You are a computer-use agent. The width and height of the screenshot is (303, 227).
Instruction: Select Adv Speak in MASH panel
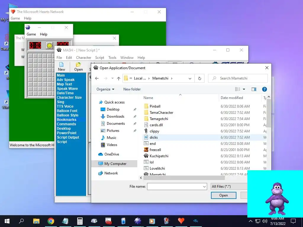[65, 80]
